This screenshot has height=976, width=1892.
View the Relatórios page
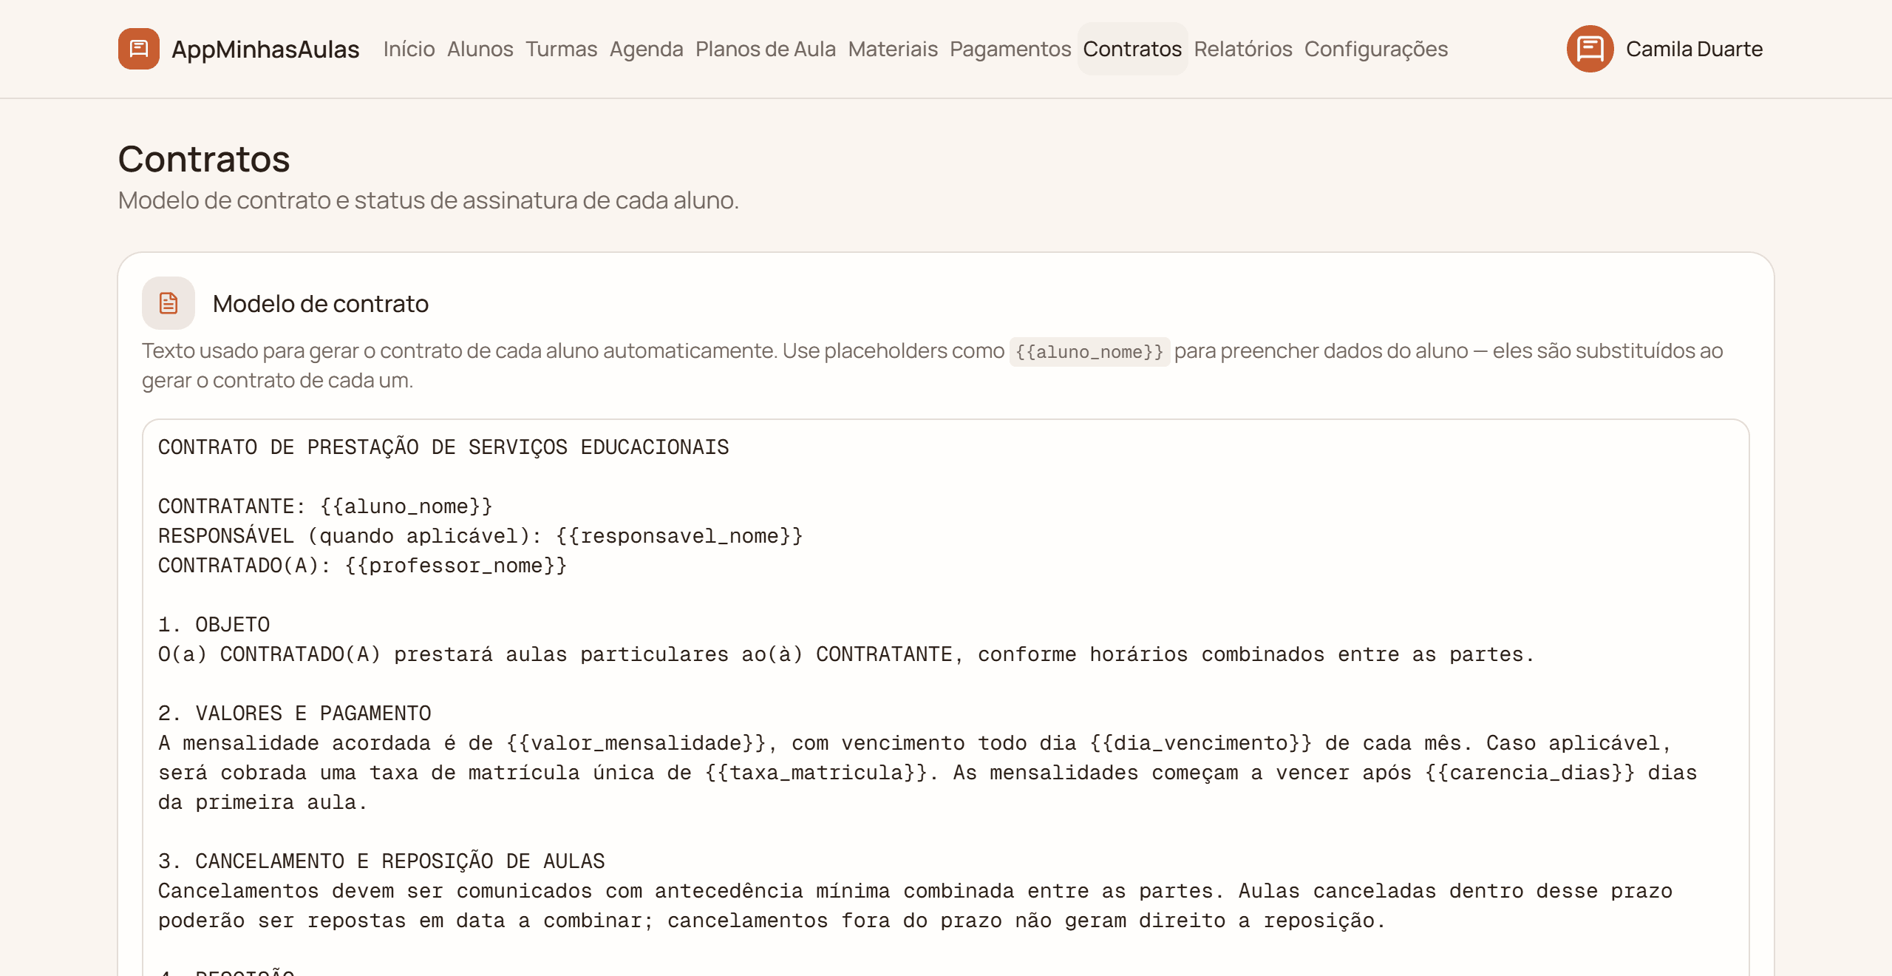(x=1243, y=49)
